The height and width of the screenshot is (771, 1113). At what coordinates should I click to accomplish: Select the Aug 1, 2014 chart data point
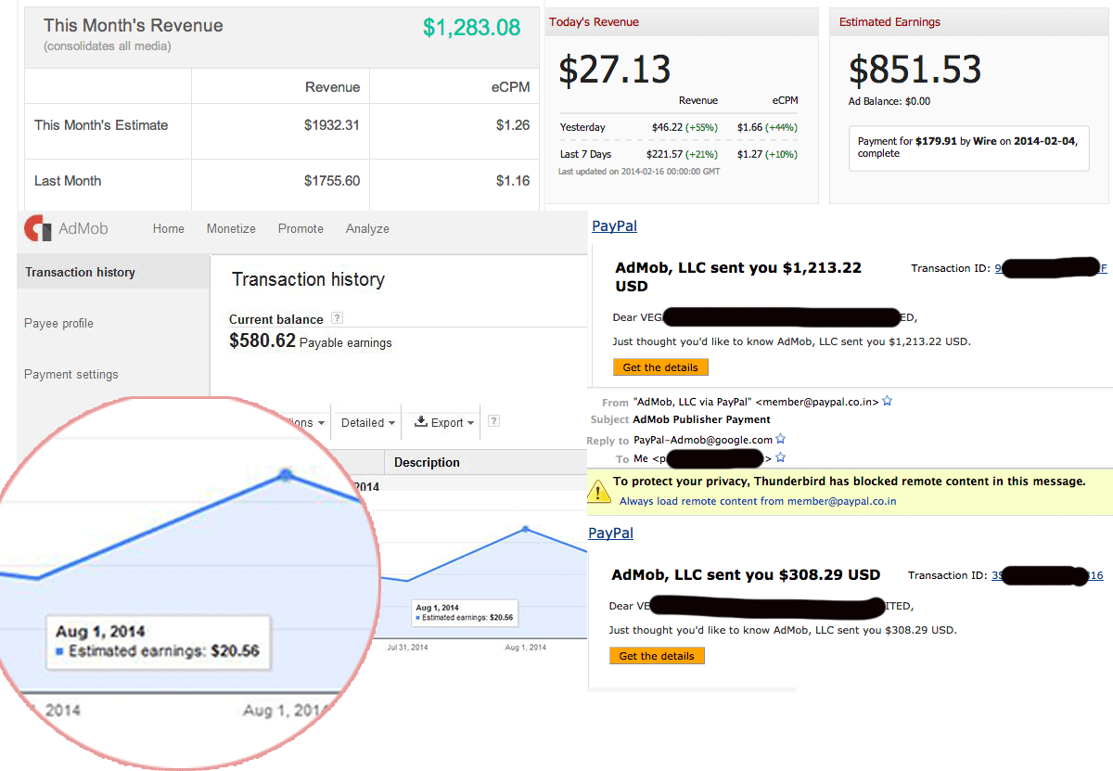[526, 529]
